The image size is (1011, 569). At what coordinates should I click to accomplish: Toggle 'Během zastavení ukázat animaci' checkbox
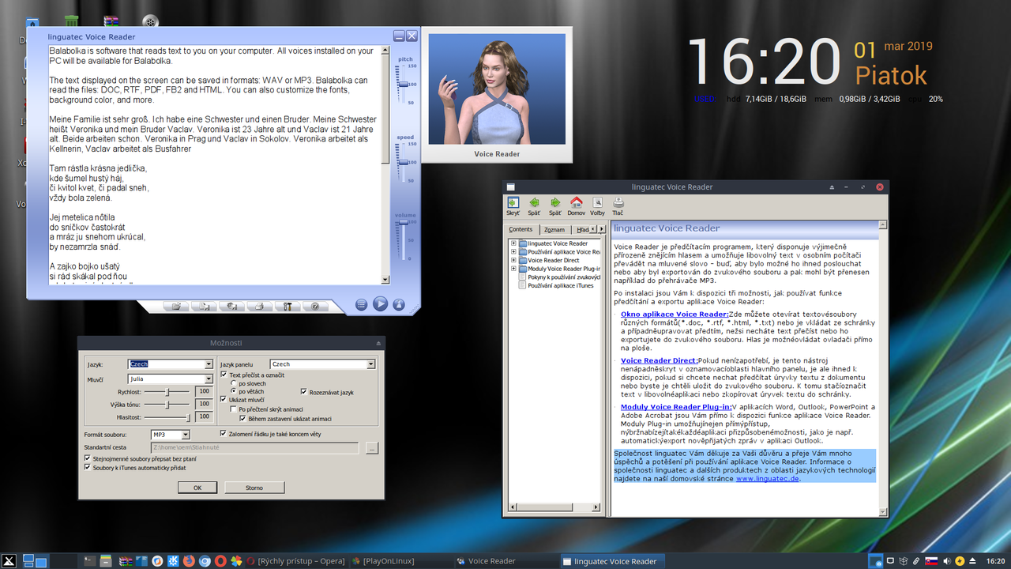[242, 419]
